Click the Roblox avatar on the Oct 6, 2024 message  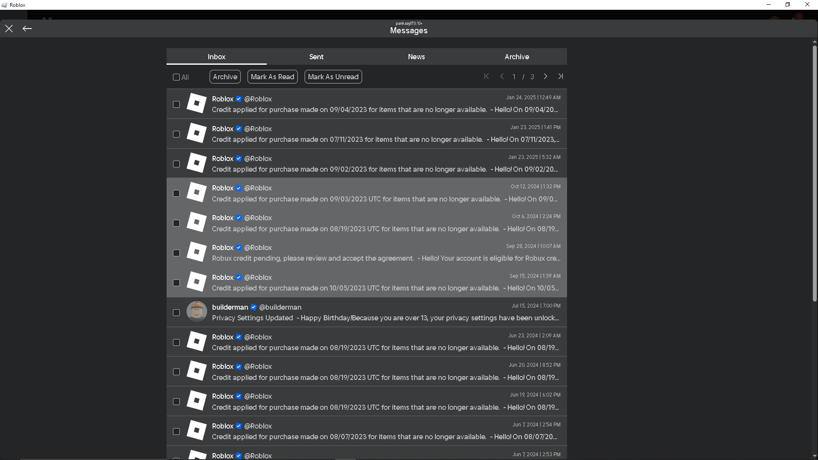pos(197,222)
